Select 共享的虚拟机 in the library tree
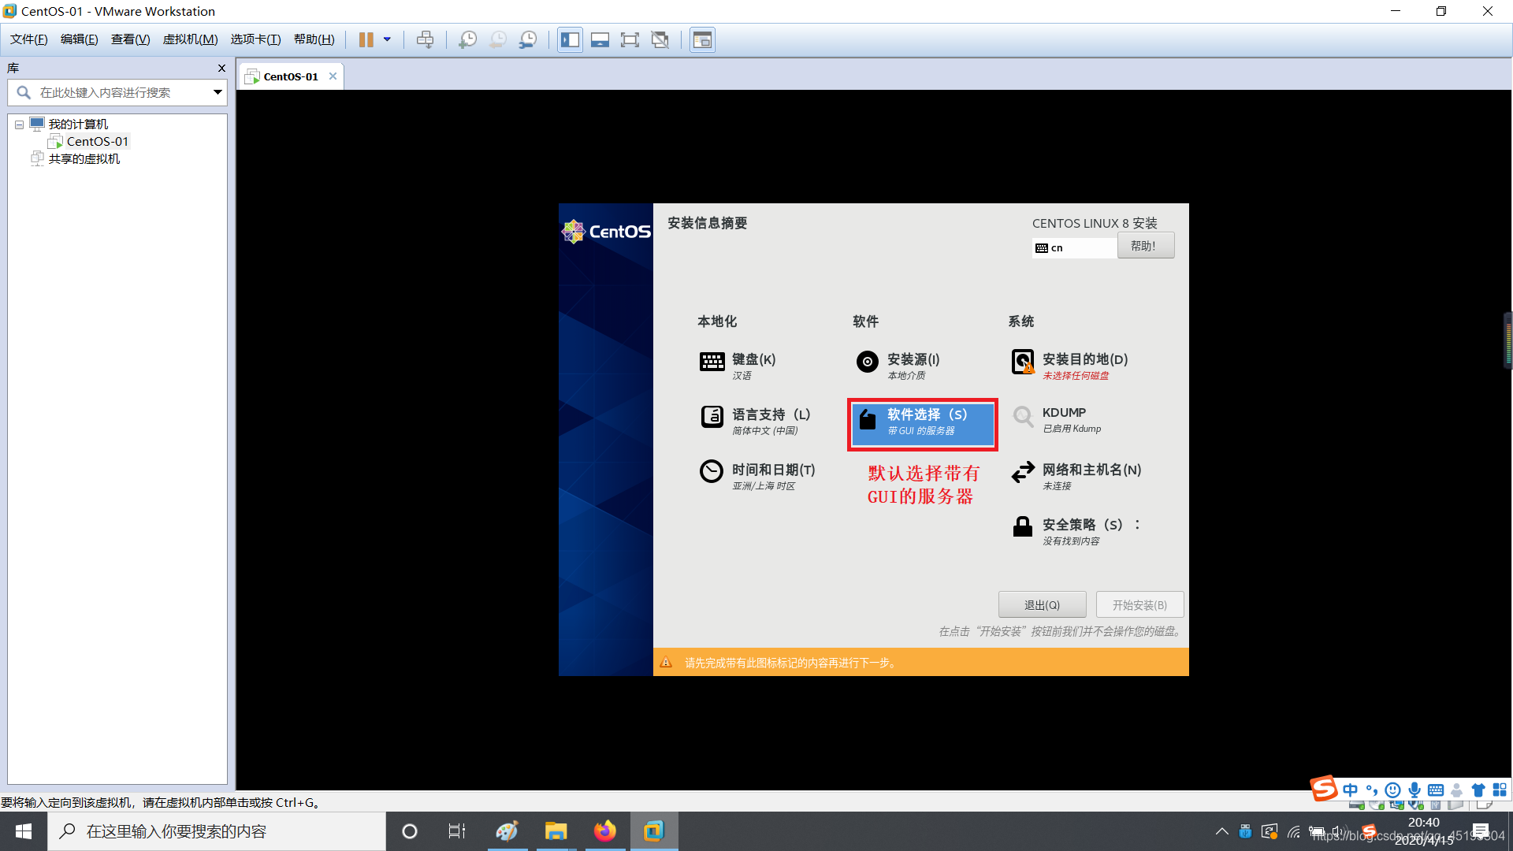 (x=84, y=158)
